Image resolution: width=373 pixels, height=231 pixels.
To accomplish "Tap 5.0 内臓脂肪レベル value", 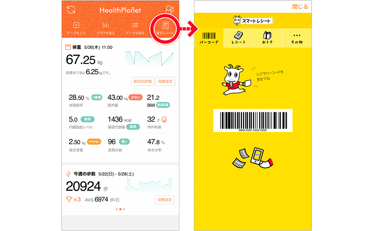I will (73, 120).
